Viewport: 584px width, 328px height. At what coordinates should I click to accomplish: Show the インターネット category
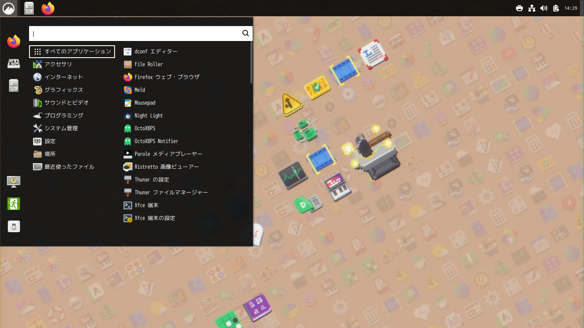click(72, 77)
